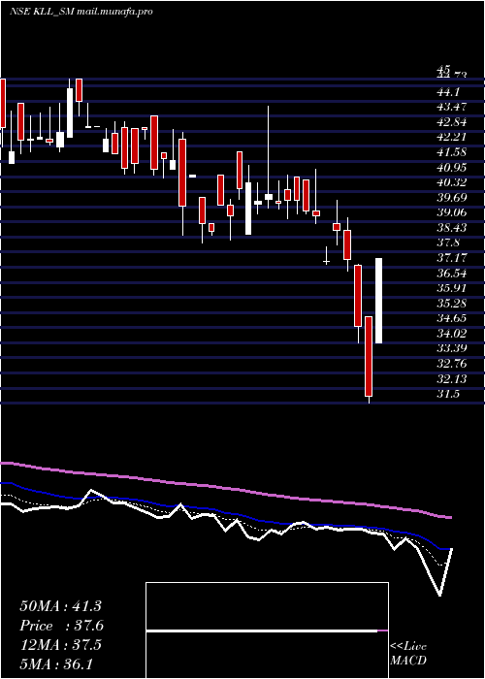
Task: Click the 33.39 price axis label
Action: click(452, 348)
